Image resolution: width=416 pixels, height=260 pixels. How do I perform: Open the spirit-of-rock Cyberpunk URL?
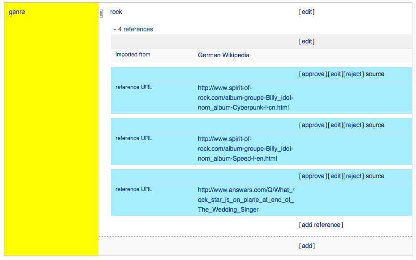[x=245, y=98]
